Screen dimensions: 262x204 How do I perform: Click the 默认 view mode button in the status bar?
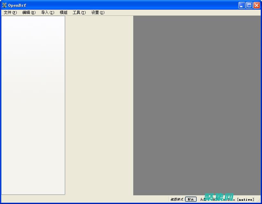click(x=191, y=199)
